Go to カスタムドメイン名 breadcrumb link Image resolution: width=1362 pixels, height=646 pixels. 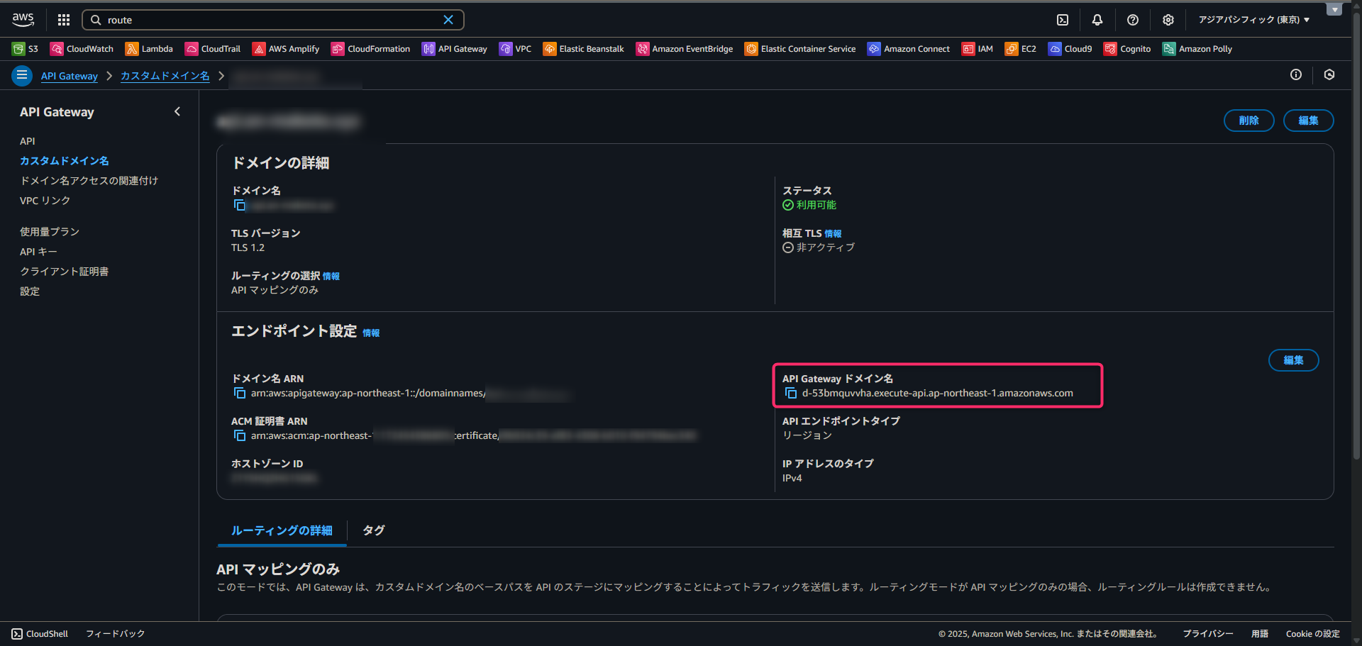click(x=165, y=76)
